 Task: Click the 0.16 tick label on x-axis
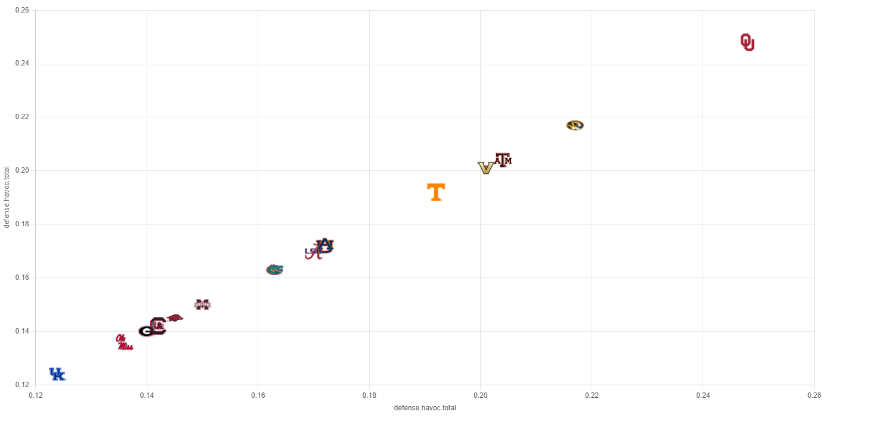pyautogui.click(x=258, y=395)
